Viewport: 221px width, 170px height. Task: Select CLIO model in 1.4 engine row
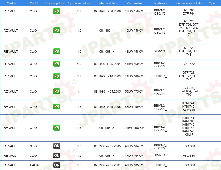pos(33,91)
